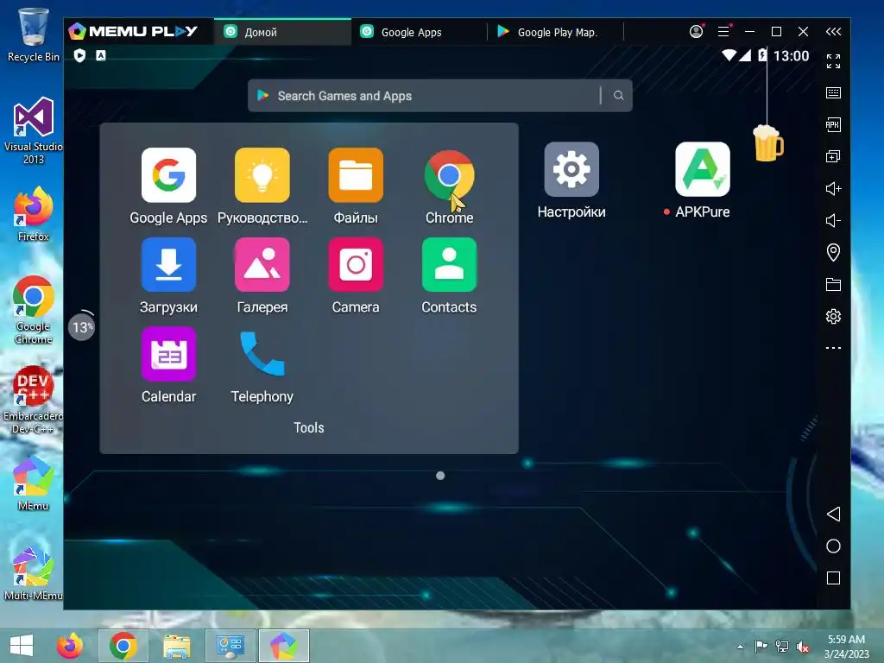Decrease volume using sidebar speaker minus
Viewport: 884px width, 663px height.
833,220
